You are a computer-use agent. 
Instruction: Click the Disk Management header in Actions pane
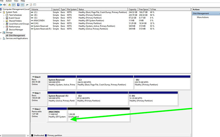coord(206,13)
